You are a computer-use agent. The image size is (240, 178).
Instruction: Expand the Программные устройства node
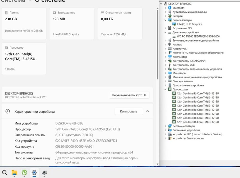click(165, 85)
